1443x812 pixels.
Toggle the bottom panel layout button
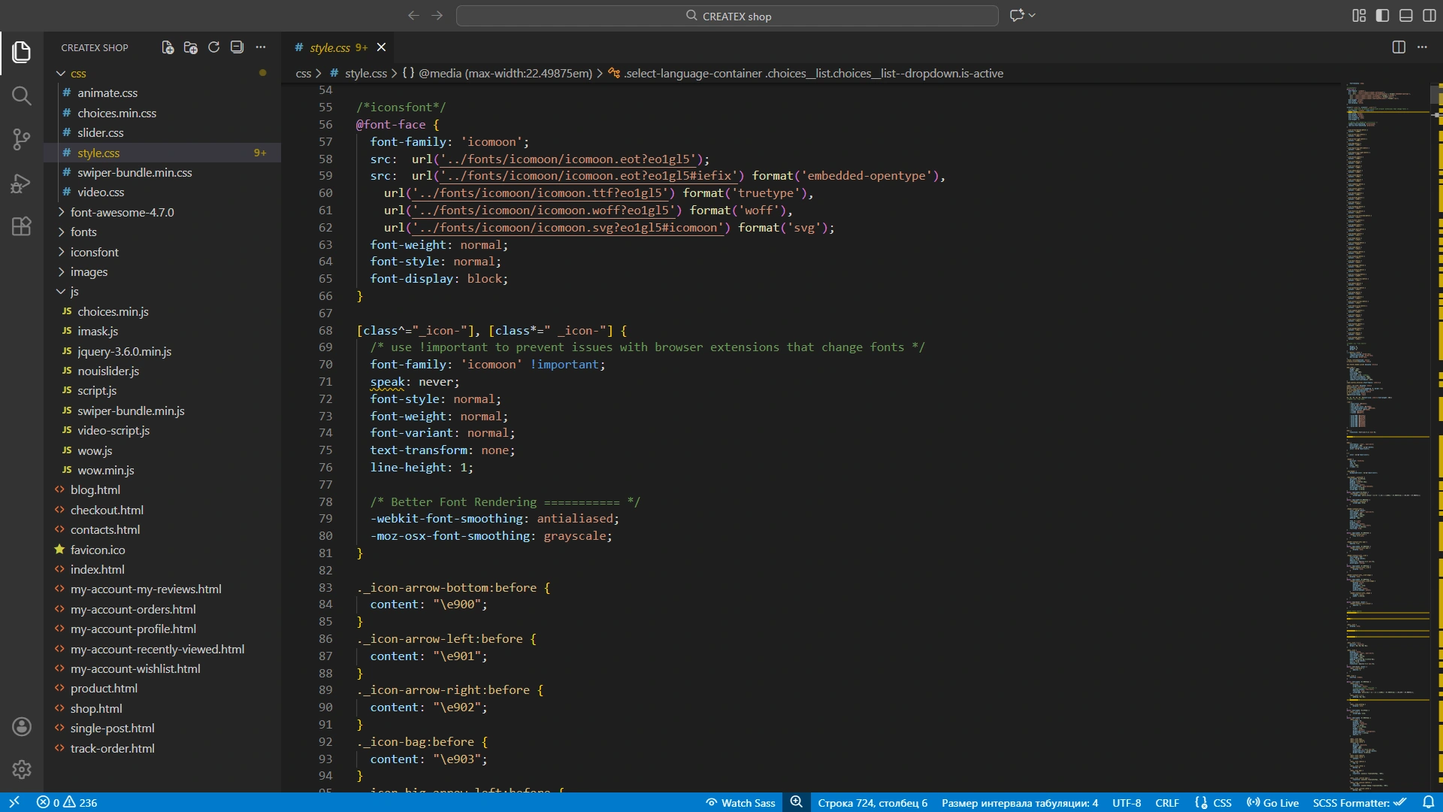[1406, 16]
